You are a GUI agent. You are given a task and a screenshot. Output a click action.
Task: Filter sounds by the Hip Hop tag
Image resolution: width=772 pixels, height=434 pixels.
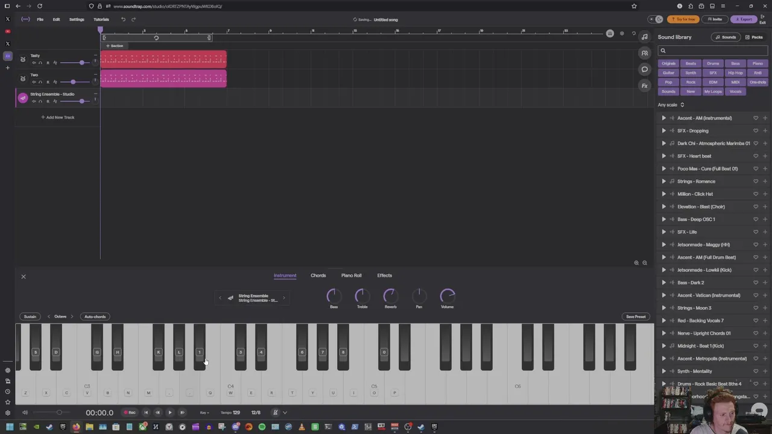(735, 73)
